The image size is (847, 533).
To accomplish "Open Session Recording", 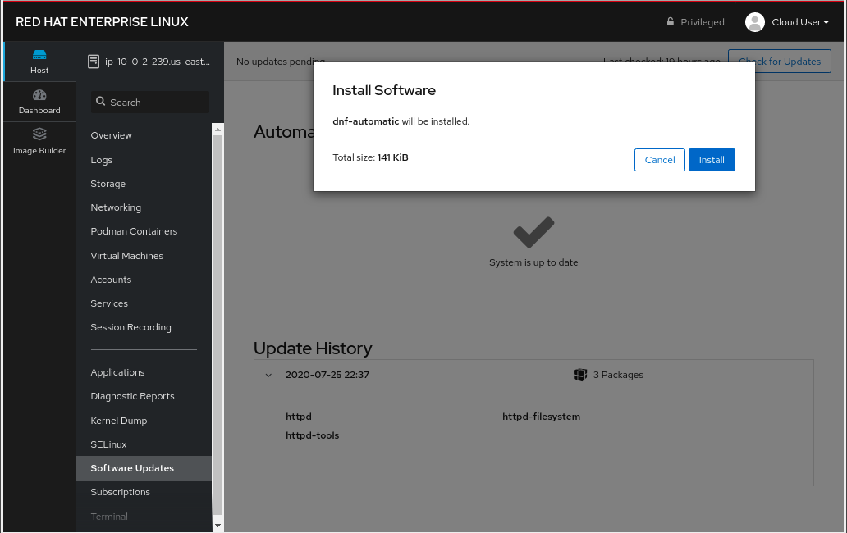I will [130, 327].
